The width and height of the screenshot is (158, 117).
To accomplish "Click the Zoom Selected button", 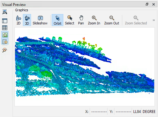I will pos(136,20).
